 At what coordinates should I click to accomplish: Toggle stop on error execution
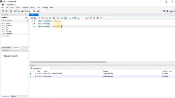coord(54,18)
